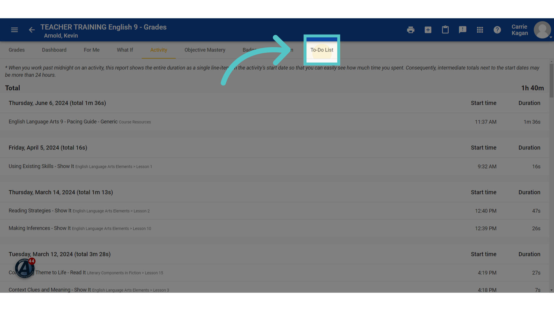Open the Objective Mastery tab
Viewport: 554px width, 311px height.
[205, 50]
